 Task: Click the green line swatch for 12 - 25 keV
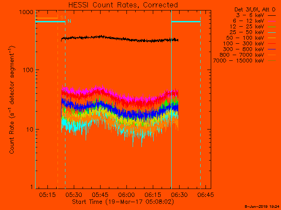(x=272, y=27)
